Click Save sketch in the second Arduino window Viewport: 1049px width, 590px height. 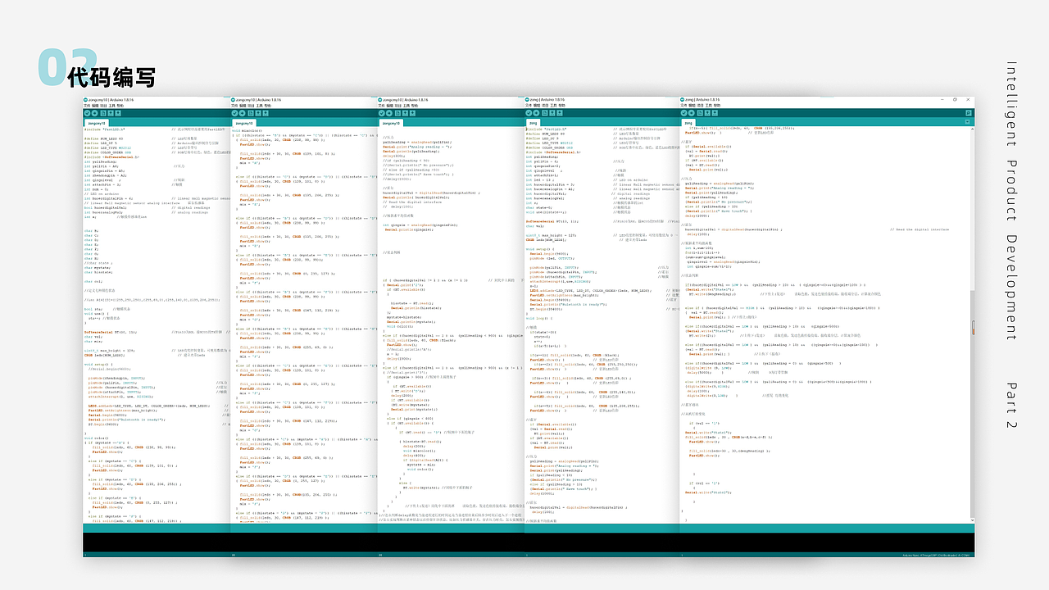click(x=266, y=113)
